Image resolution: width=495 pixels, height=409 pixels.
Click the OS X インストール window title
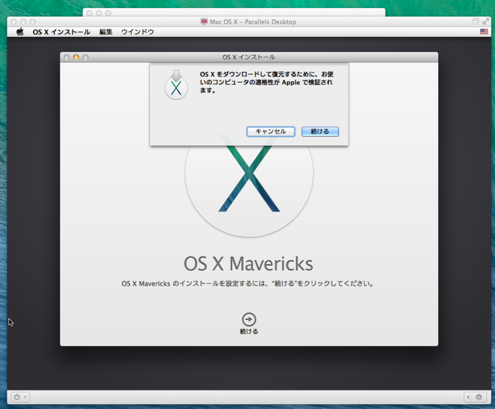coord(249,57)
